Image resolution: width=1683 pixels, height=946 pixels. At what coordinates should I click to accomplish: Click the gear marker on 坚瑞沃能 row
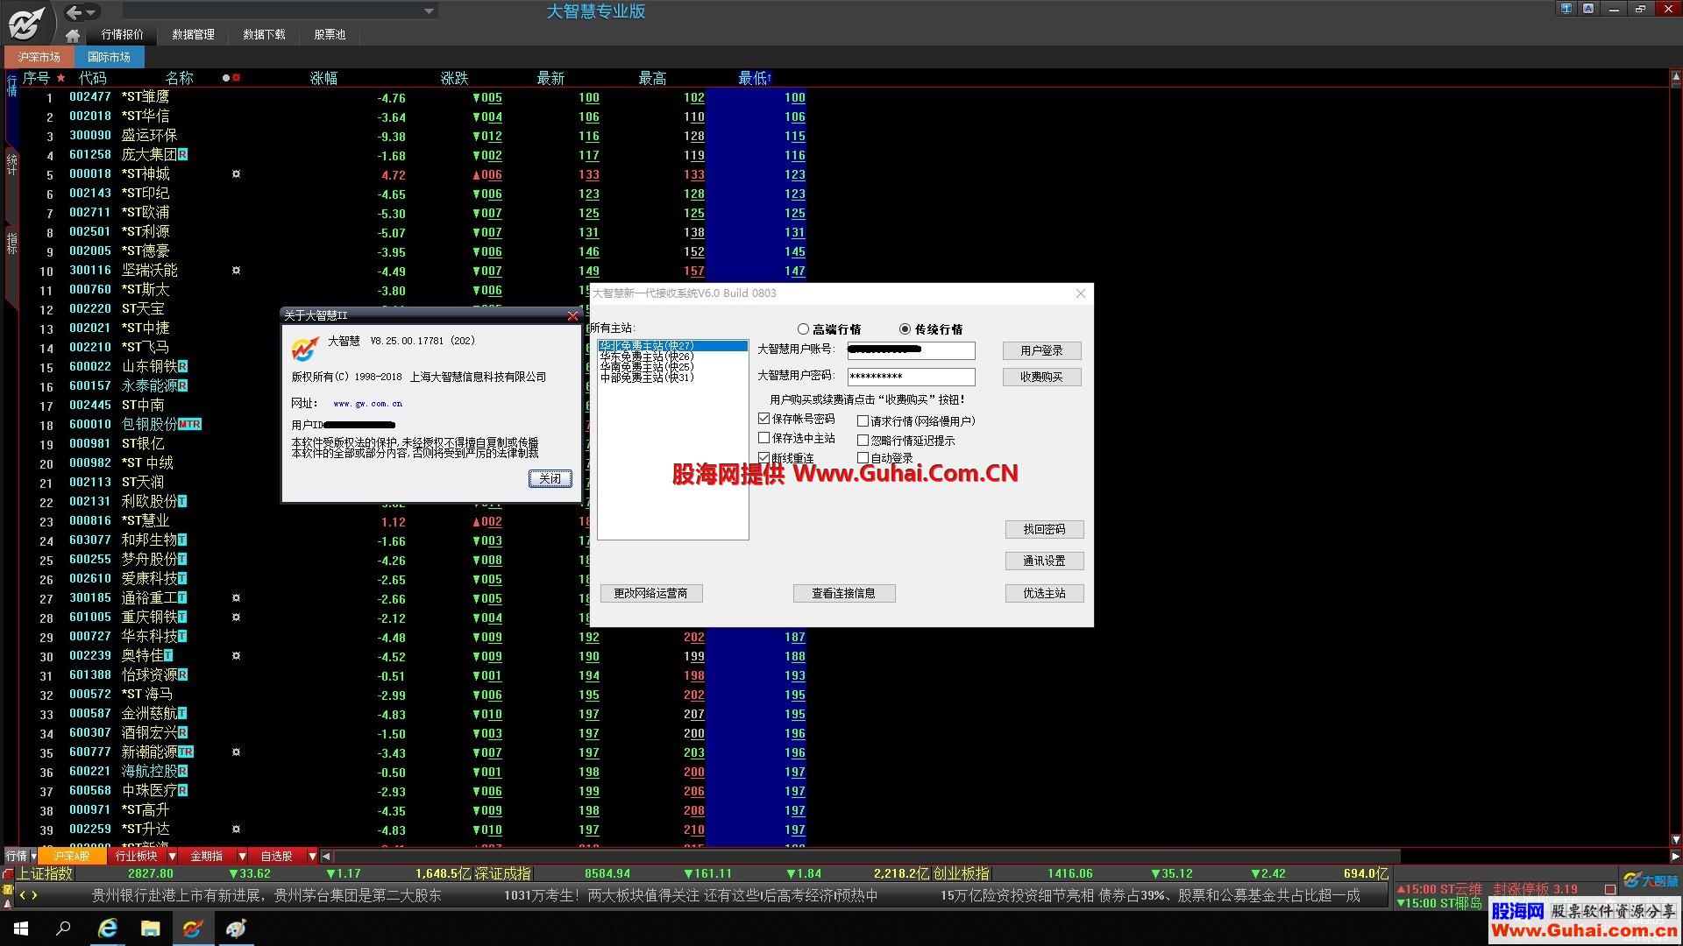[x=236, y=270]
